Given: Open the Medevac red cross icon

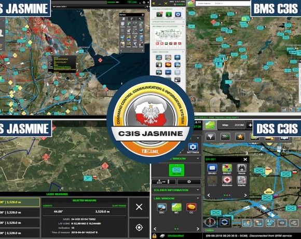Looking at the screenshot, I should click(227, 180).
